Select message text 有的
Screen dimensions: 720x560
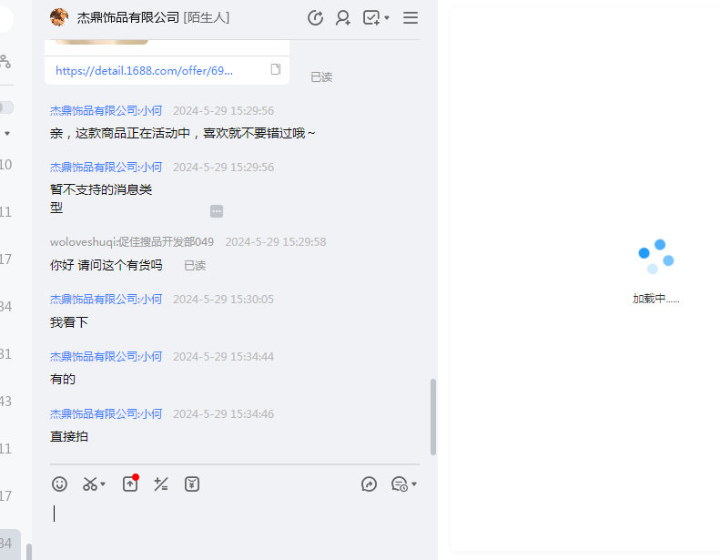pos(63,379)
